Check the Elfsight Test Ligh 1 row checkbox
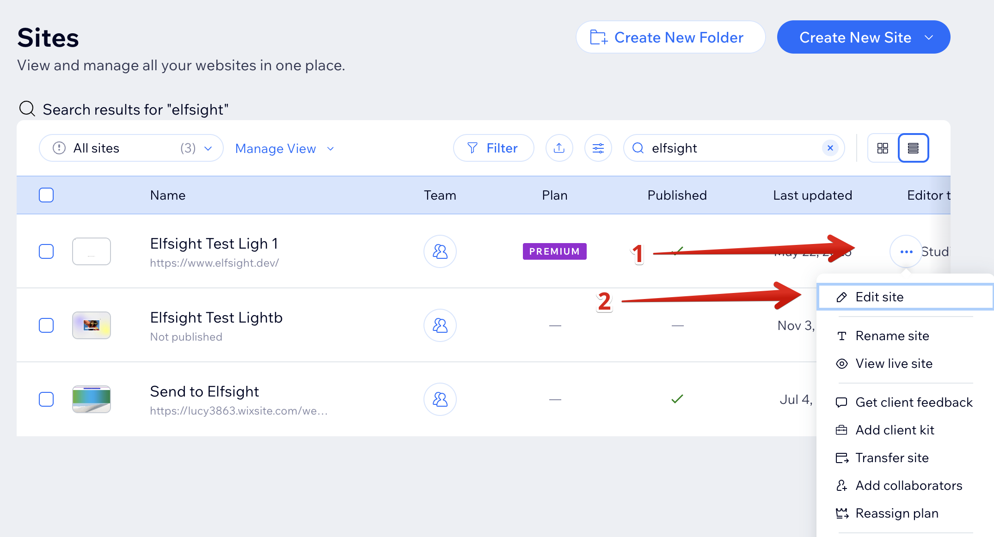994x537 pixels. click(46, 251)
